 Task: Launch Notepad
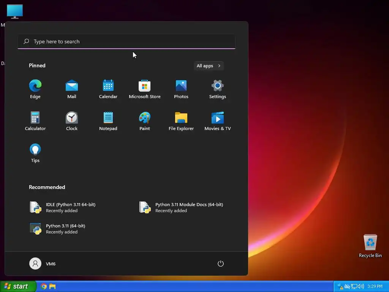(108, 121)
